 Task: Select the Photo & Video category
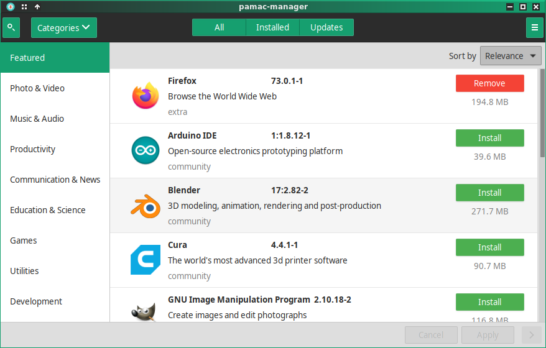pos(55,88)
